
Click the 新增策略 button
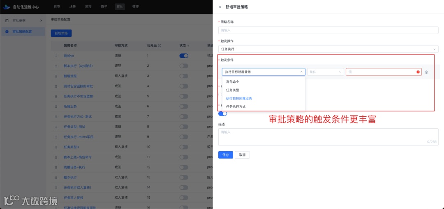click(61, 33)
